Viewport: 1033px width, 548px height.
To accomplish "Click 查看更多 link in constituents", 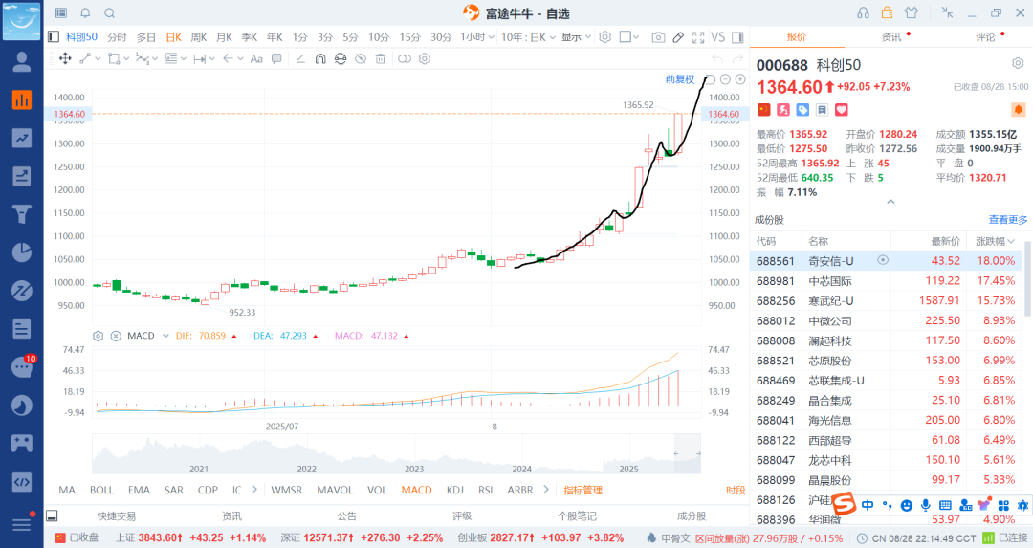I will click(1008, 219).
